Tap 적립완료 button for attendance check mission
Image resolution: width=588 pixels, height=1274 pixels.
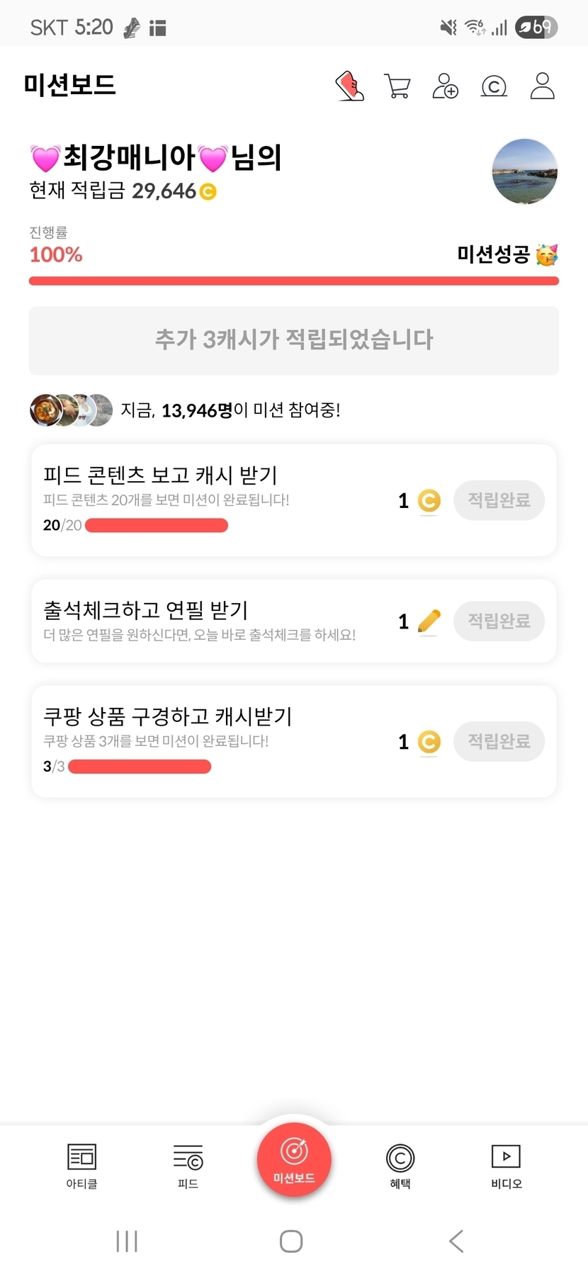[x=499, y=621]
